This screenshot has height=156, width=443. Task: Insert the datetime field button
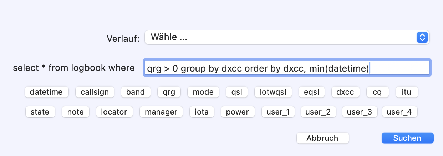tap(46, 92)
